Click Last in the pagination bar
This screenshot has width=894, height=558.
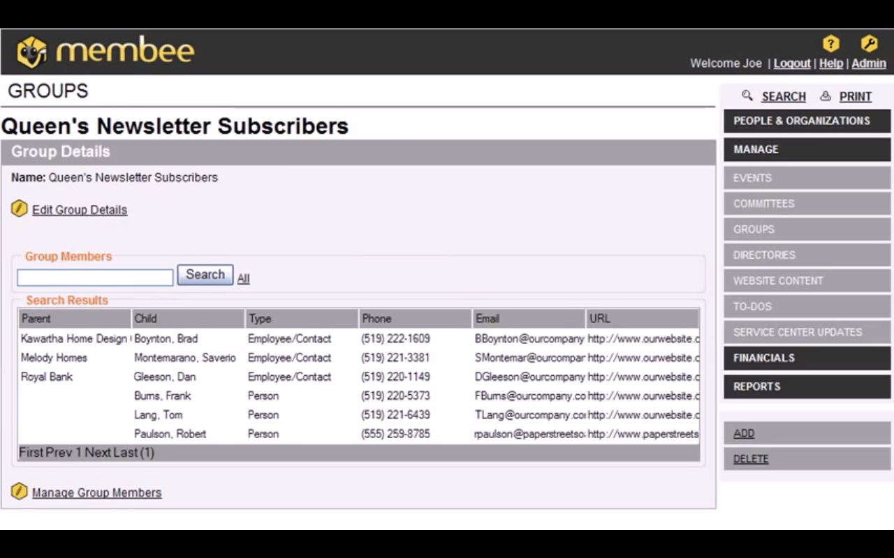tap(126, 453)
